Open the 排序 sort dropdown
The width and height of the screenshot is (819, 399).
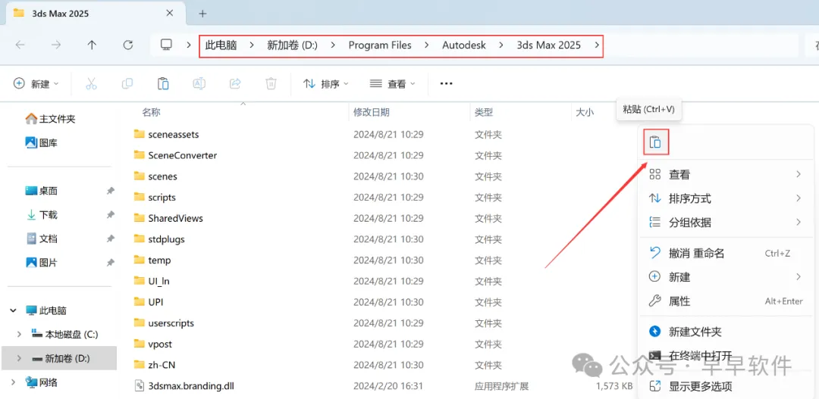[x=326, y=83]
